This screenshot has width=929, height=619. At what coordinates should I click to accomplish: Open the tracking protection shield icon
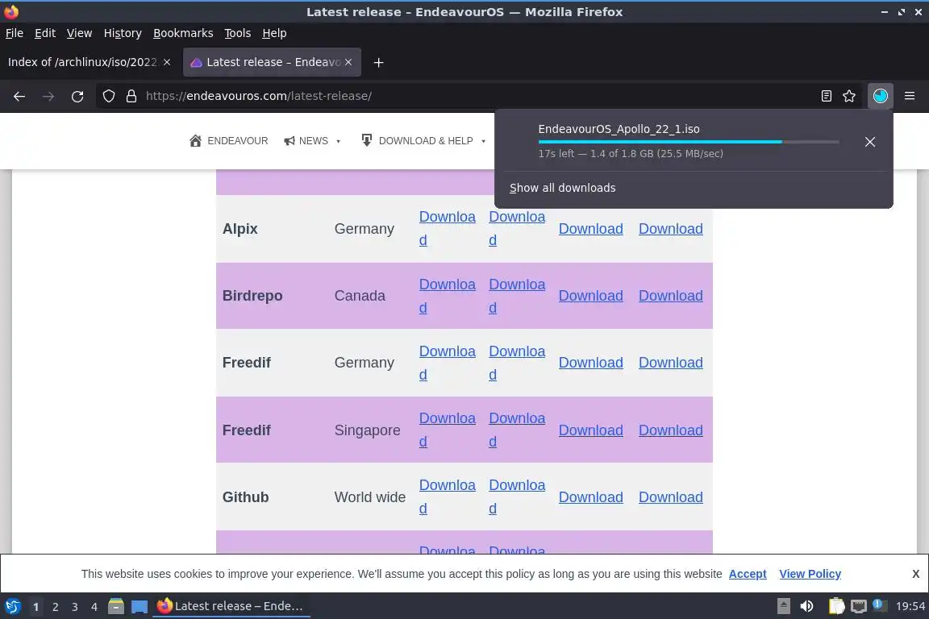pos(108,96)
